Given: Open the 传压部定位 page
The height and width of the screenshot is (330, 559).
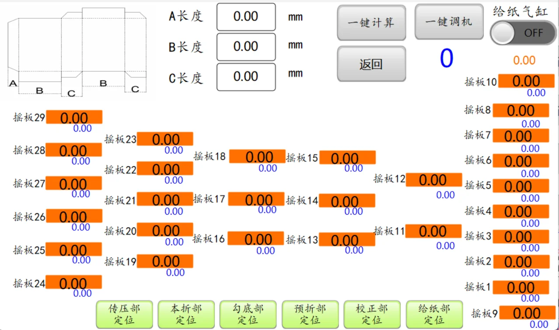Looking at the screenshot, I should click(124, 314).
